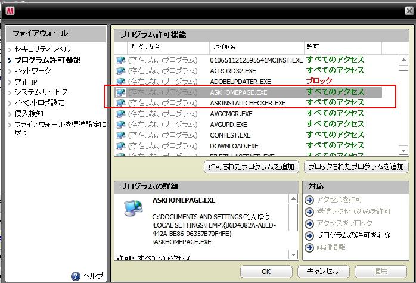Click the 許可 column header
The image size is (416, 283).
click(x=343, y=47)
